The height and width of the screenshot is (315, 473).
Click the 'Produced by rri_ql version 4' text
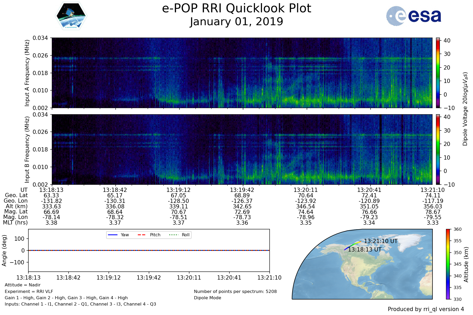click(426, 309)
